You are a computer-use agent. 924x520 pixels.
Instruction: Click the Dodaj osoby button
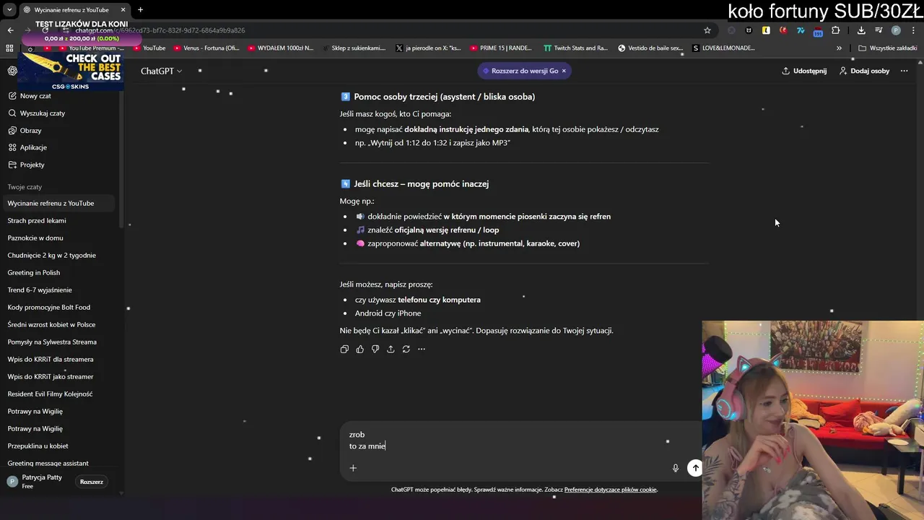coord(864,71)
